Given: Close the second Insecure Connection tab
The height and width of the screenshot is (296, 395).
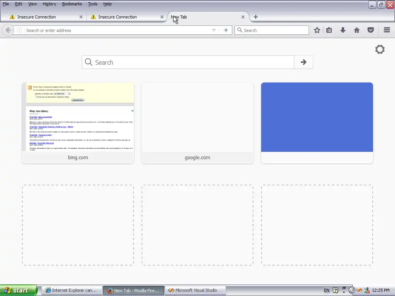Looking at the screenshot, I should (x=162, y=17).
